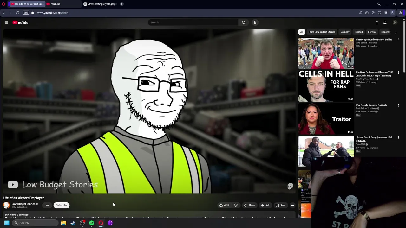The image size is (406, 228).
Task: Switch to Stress testing cryptography tab
Action: coord(100,4)
